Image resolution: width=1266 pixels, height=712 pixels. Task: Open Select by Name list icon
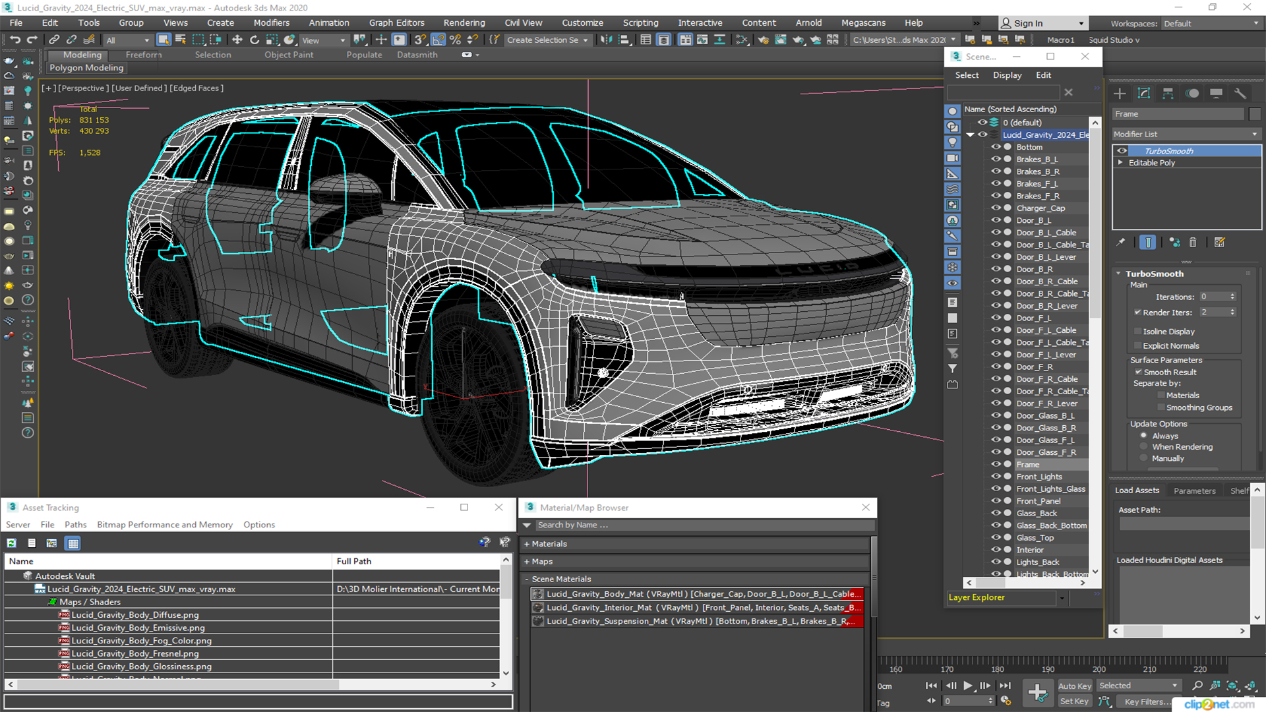click(181, 40)
